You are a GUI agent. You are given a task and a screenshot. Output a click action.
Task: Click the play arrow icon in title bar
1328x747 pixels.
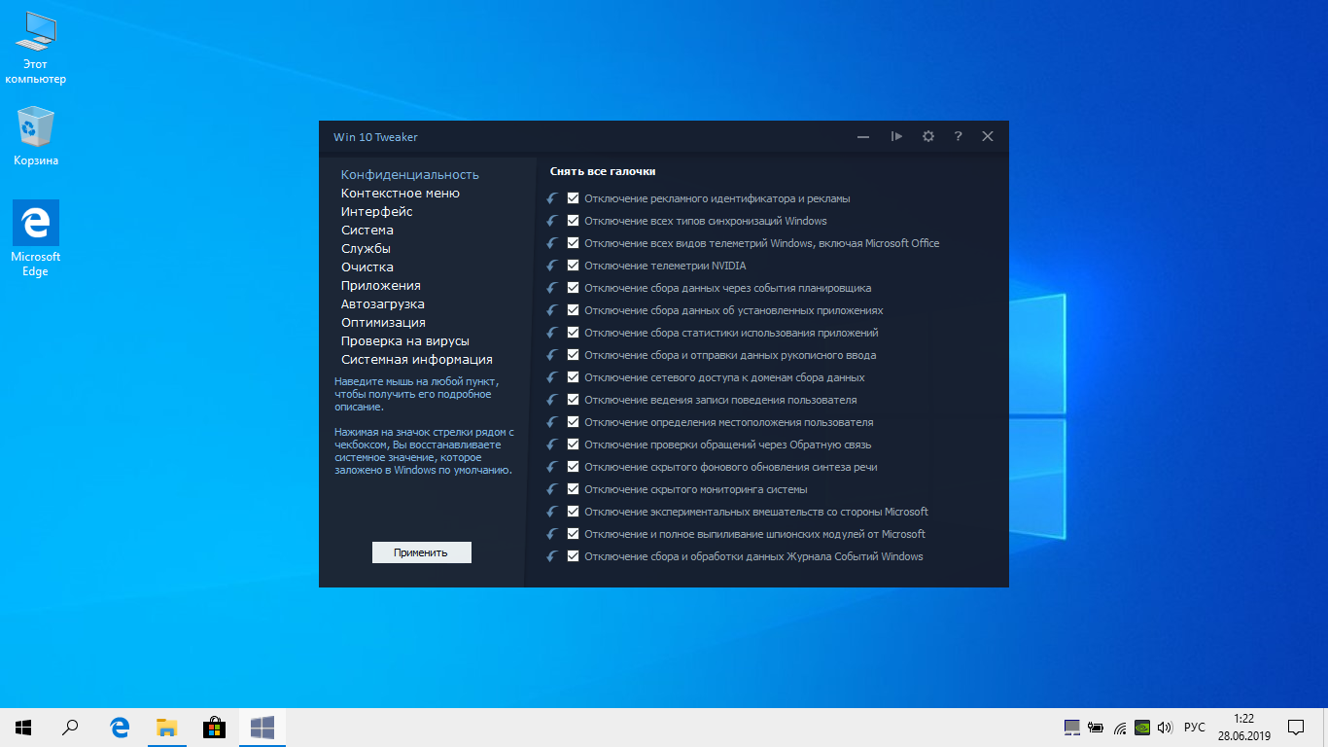click(x=896, y=136)
